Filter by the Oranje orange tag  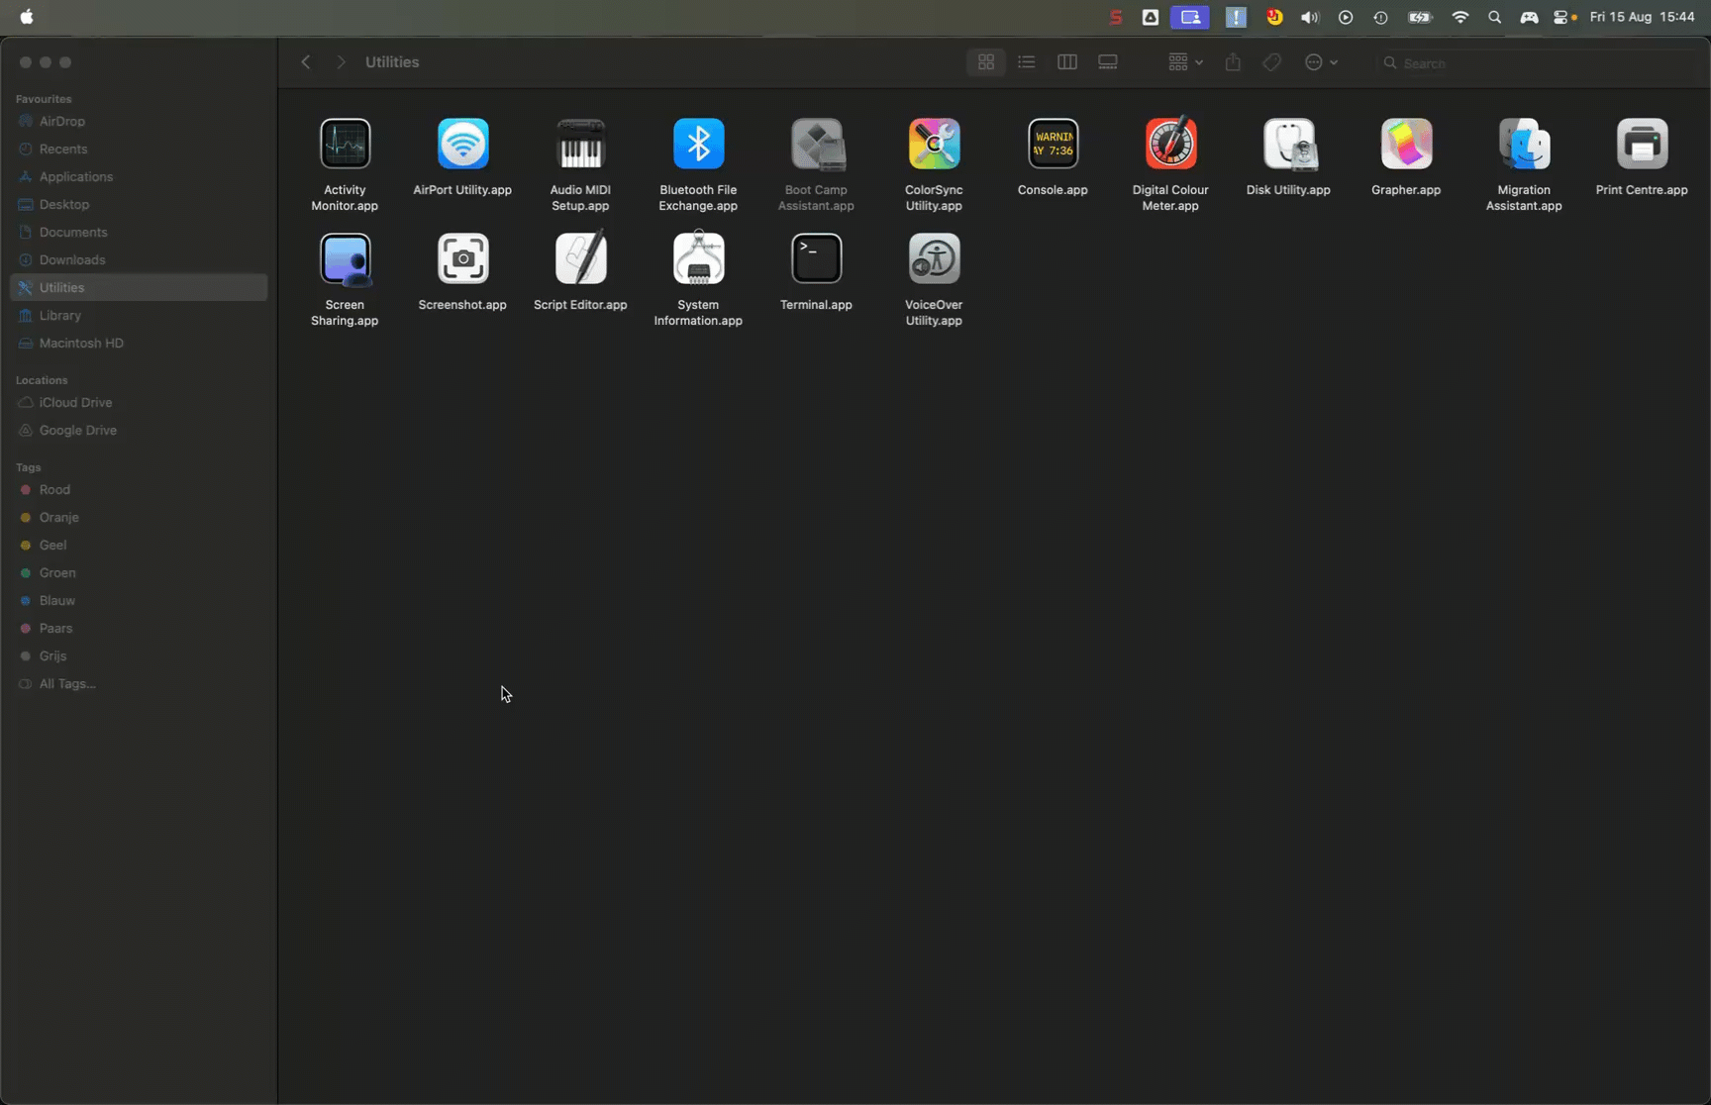[139, 517]
